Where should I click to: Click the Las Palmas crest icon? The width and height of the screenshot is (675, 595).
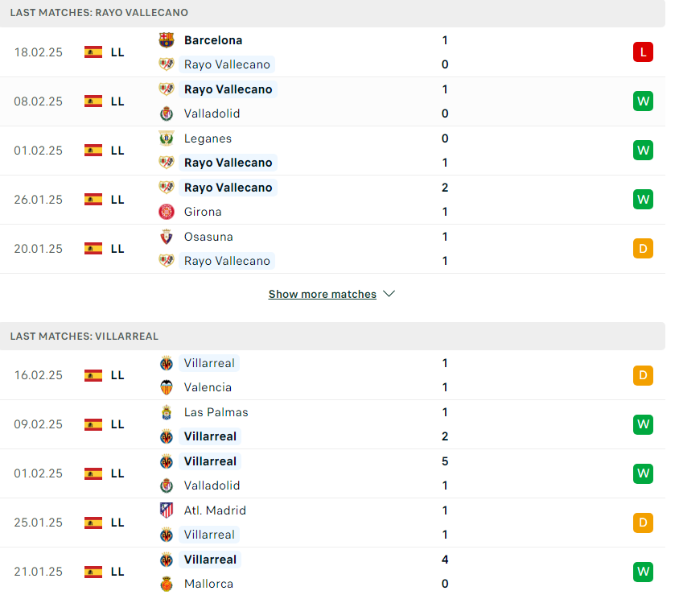(167, 412)
